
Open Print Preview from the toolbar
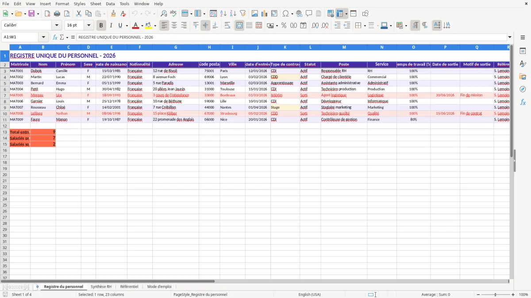pyautogui.click(x=66, y=14)
